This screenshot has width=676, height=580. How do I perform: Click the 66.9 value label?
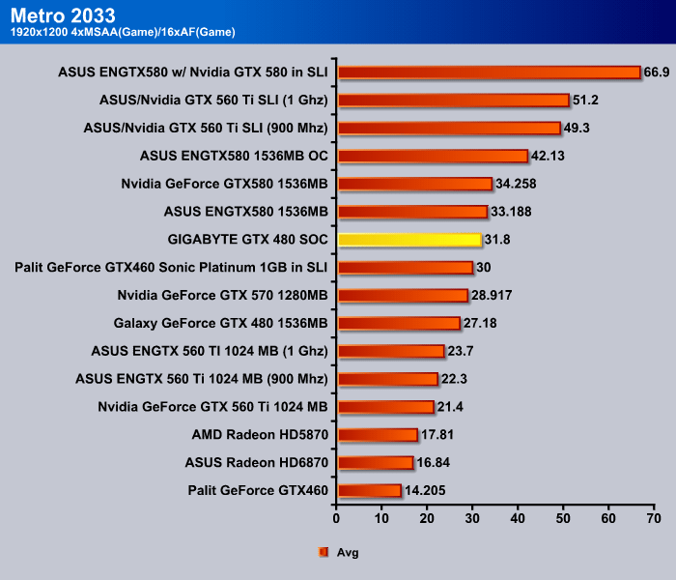click(x=657, y=72)
